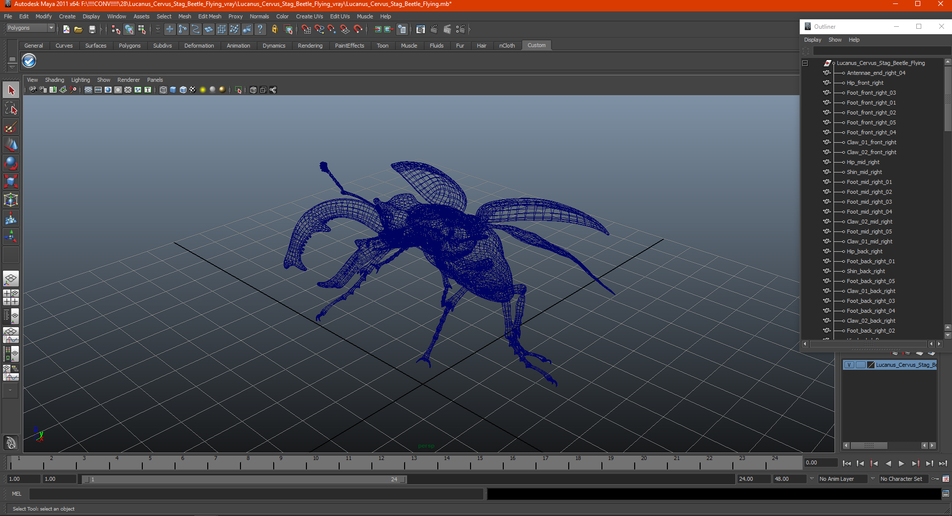
Task: Use all lights yellow sphere icon
Action: (203, 90)
